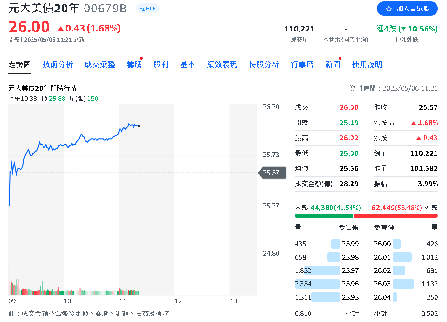Click the 櫃ETF badge
This screenshot has width=447, height=322.
pos(148,9)
